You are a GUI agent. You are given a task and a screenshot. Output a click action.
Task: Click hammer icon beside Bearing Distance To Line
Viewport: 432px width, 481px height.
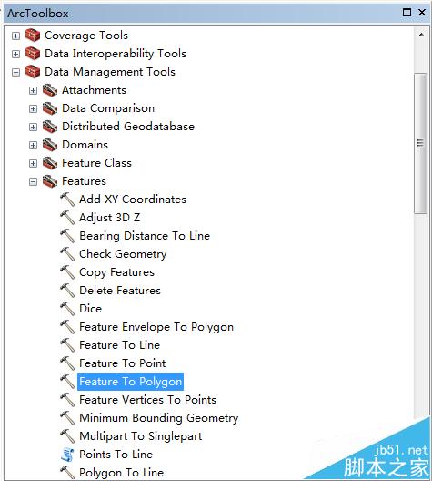67,236
